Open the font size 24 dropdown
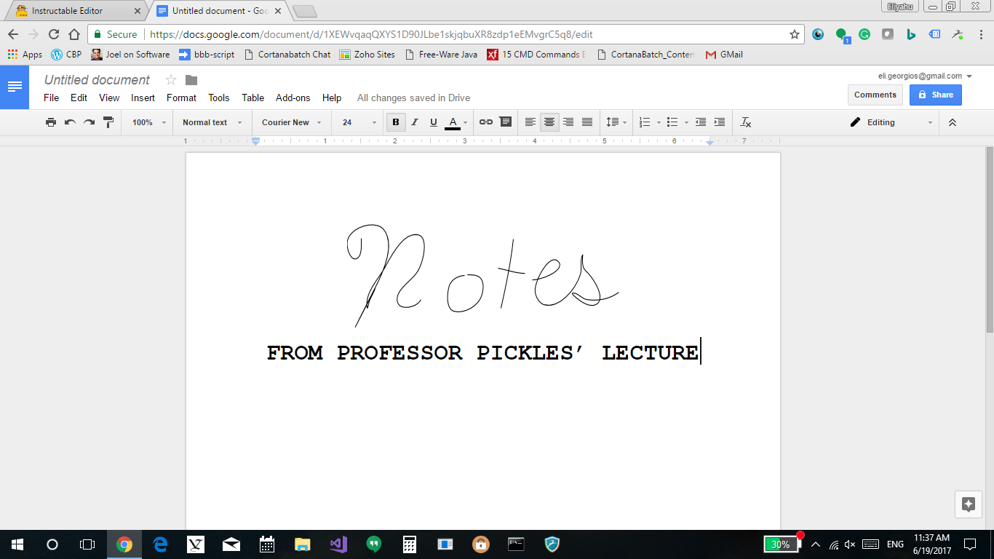 [x=359, y=122]
